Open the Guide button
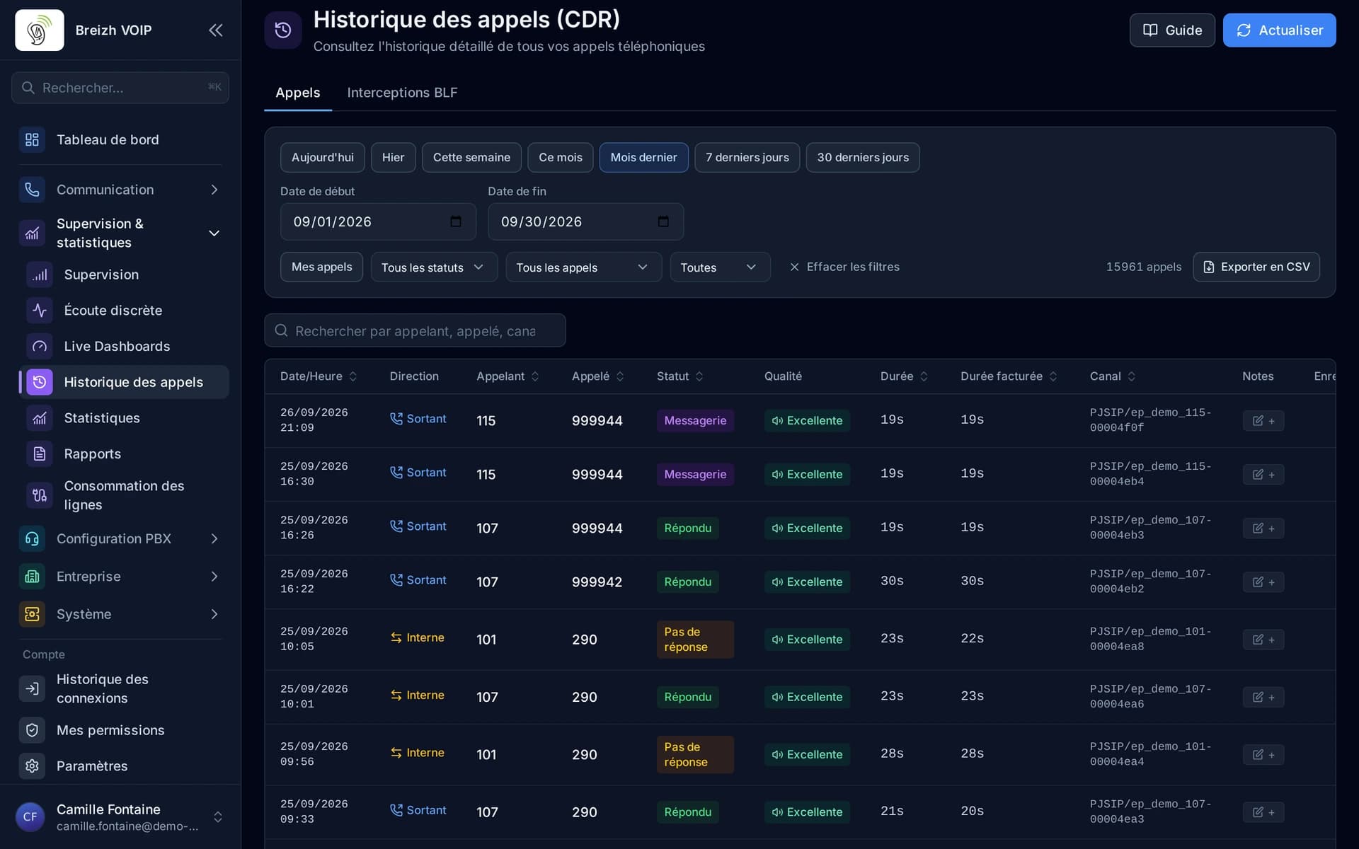Image resolution: width=1359 pixels, height=849 pixels. [x=1172, y=30]
